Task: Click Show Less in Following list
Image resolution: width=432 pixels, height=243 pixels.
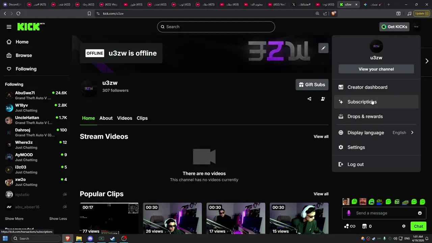Action: click(x=58, y=219)
